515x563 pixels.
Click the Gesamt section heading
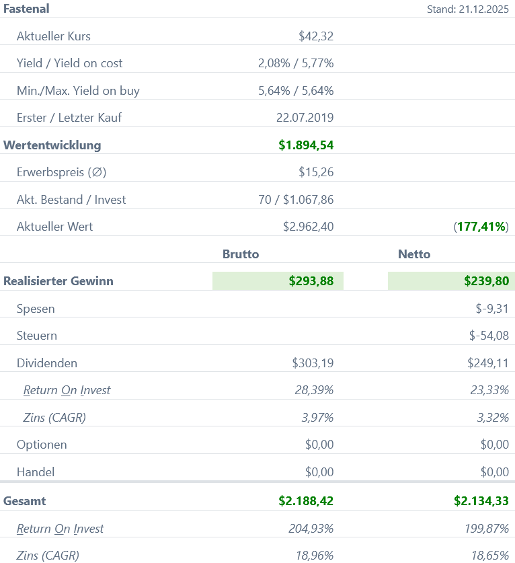25,501
